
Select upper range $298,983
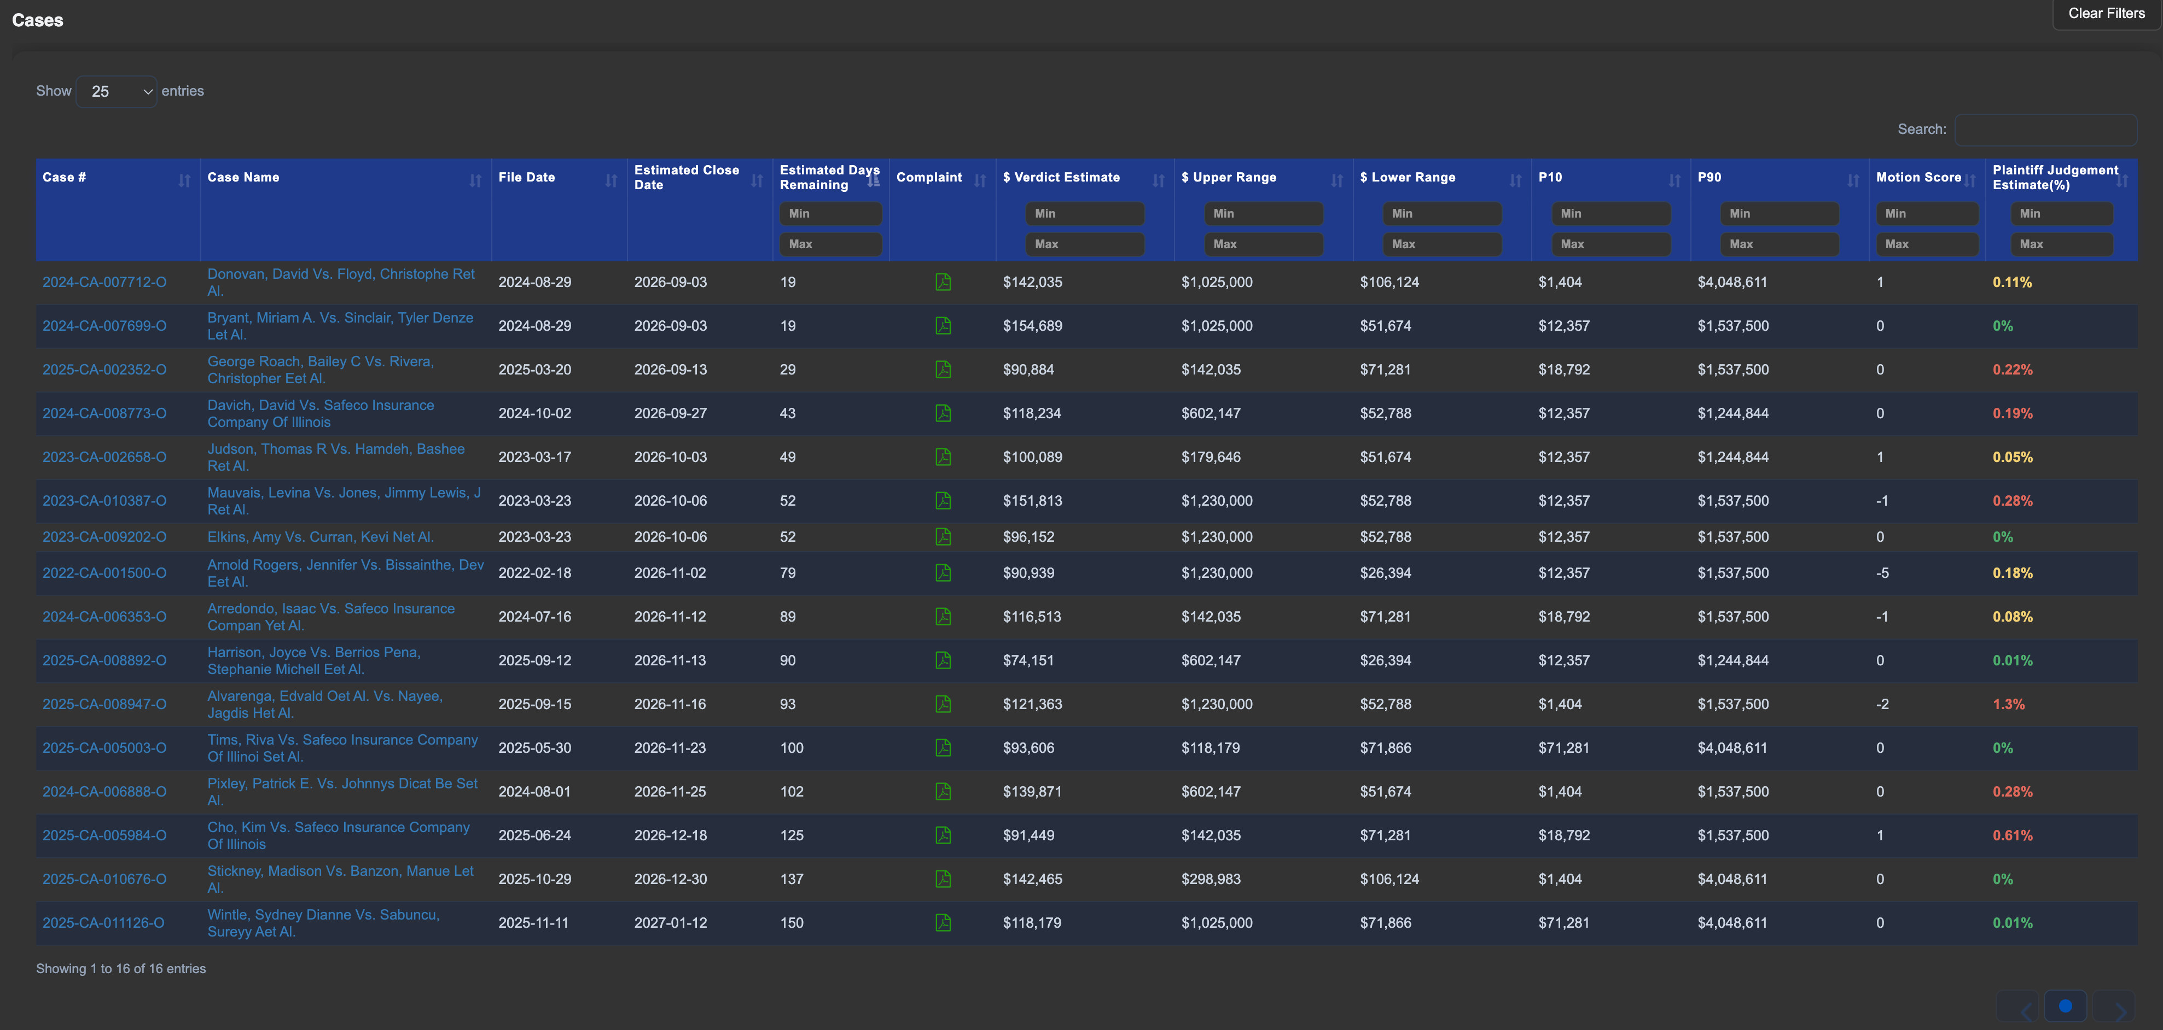[1210, 879]
